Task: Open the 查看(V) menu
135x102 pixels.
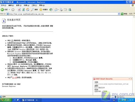Action: [x=19, y=5]
